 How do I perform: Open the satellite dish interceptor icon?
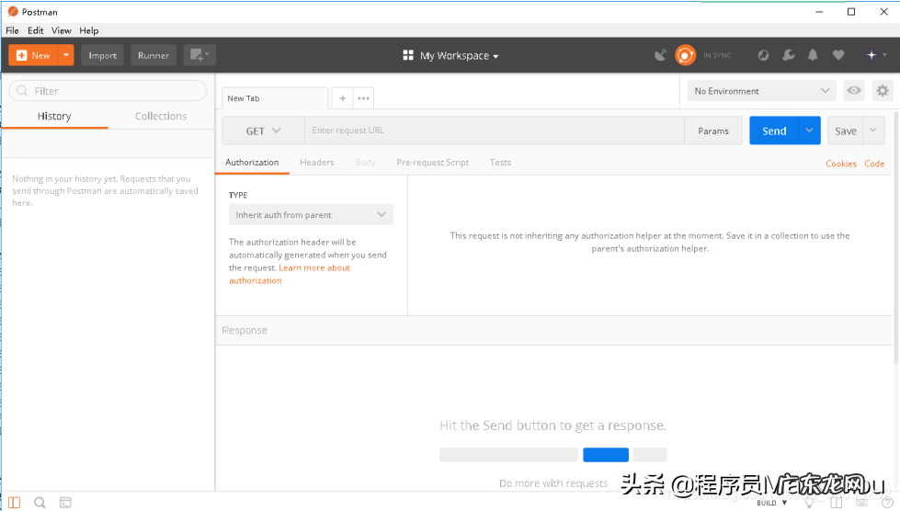click(x=660, y=55)
